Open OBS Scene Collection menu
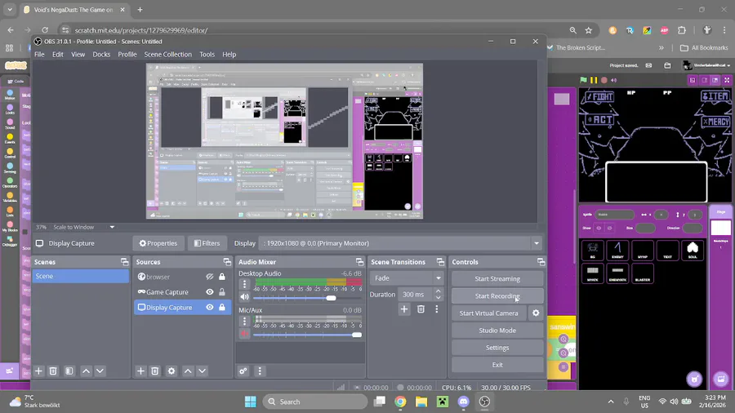 [x=167, y=55]
